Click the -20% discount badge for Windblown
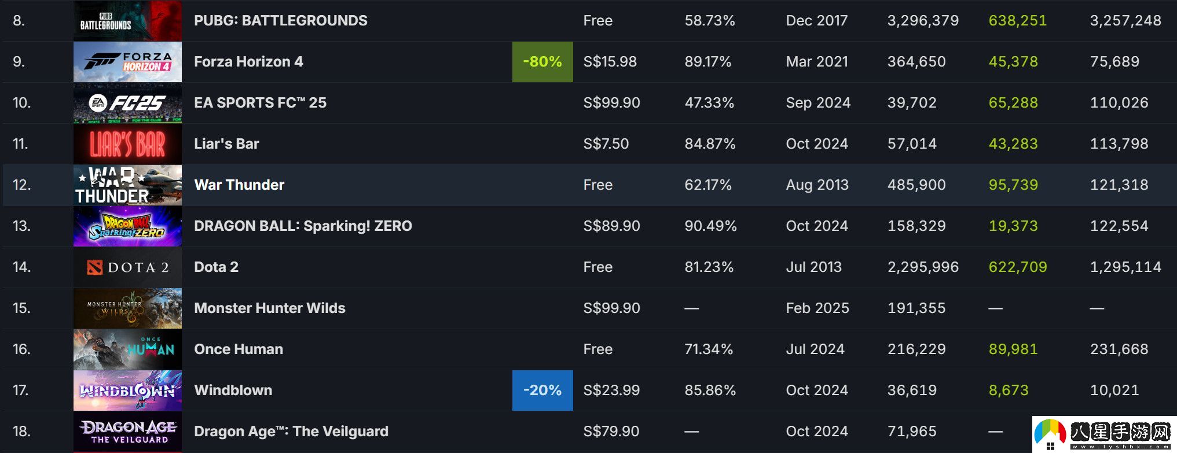 pos(542,391)
